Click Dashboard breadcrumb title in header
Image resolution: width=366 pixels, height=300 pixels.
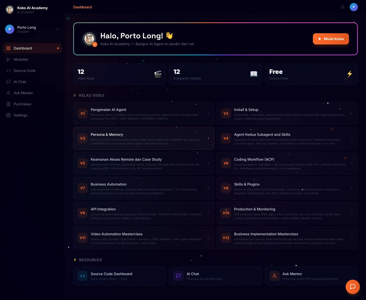pos(83,7)
